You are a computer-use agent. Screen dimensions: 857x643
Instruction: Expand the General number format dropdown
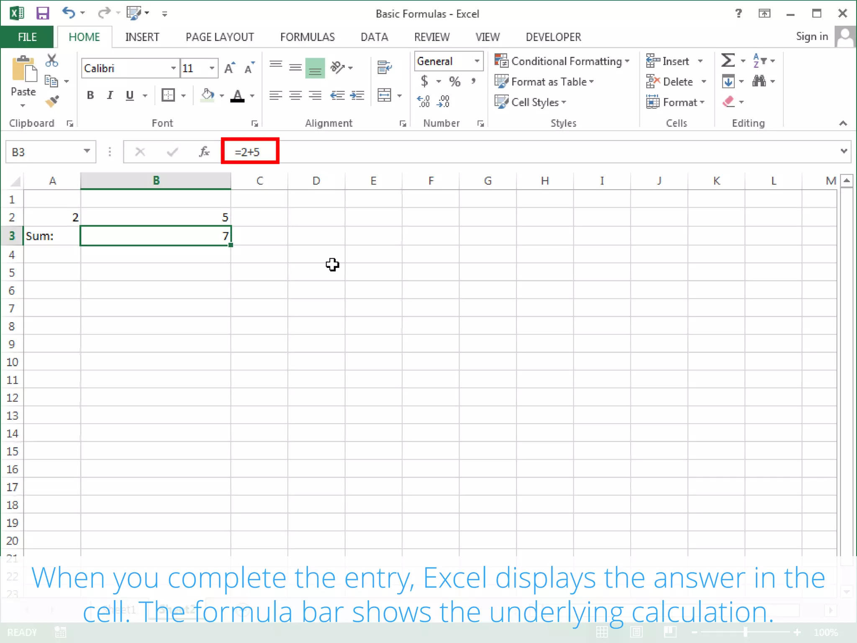point(477,61)
